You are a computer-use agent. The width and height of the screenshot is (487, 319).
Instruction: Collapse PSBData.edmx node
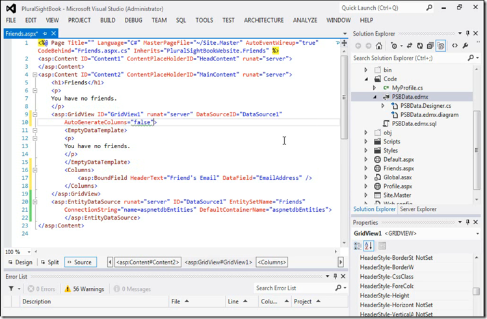click(x=375, y=97)
